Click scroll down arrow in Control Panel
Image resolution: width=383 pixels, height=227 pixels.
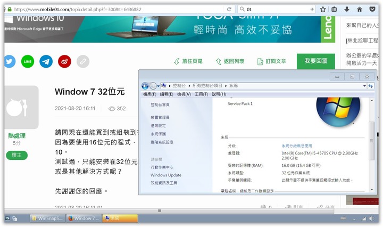pos(371,189)
